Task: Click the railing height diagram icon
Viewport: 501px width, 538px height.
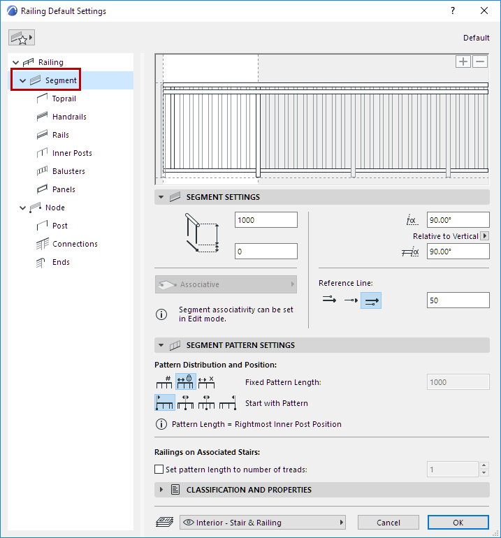Action: [x=202, y=233]
